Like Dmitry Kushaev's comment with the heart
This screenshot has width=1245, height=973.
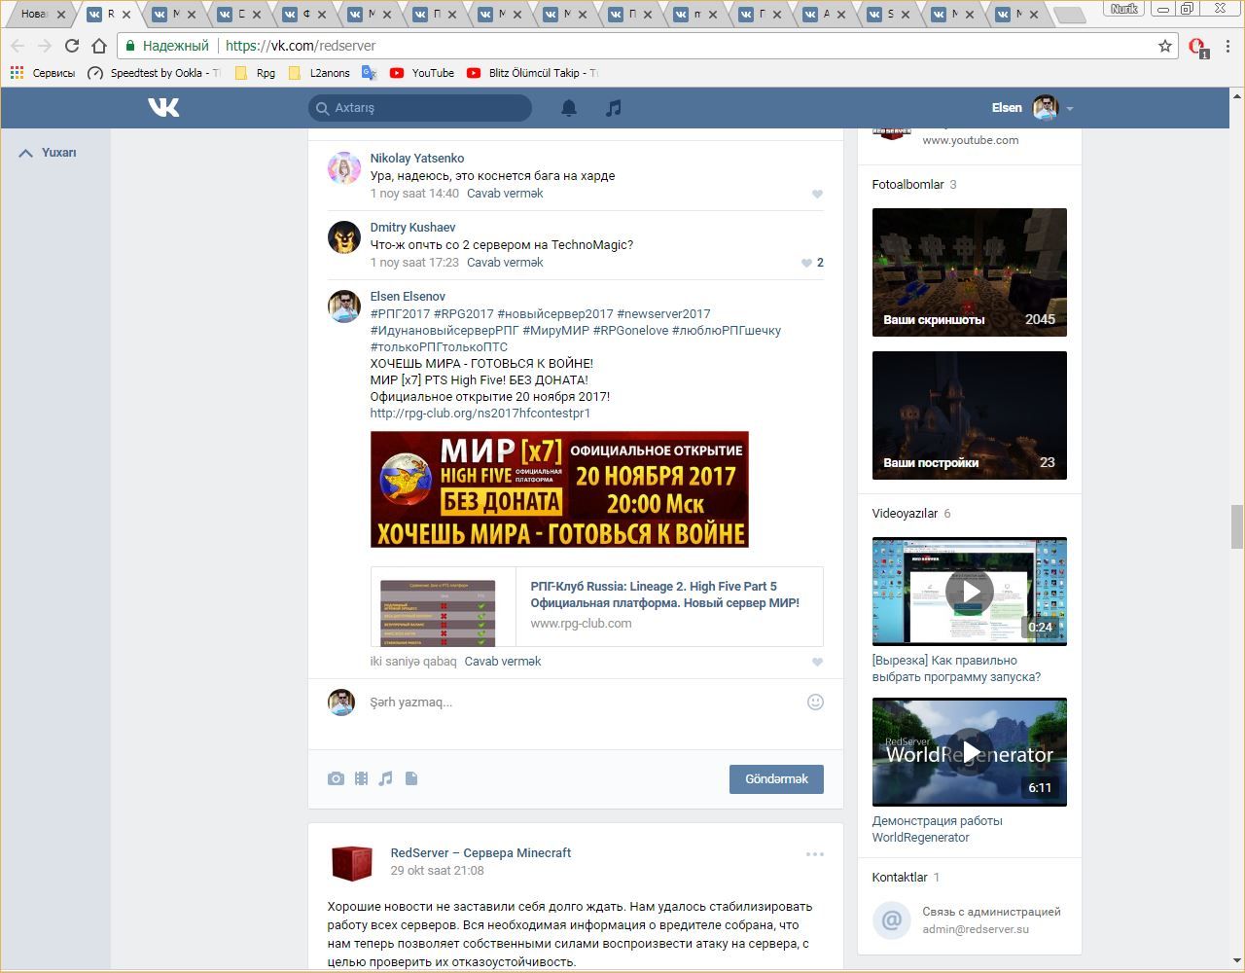pyautogui.click(x=806, y=263)
